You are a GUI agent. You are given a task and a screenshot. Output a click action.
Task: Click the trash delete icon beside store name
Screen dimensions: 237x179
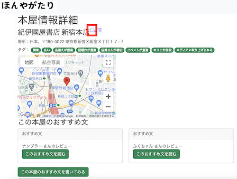[100, 30]
